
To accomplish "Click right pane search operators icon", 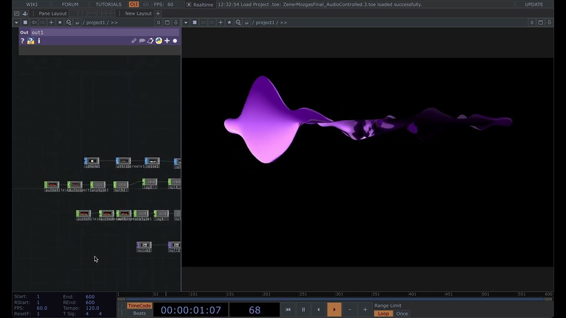I will (238, 23).
